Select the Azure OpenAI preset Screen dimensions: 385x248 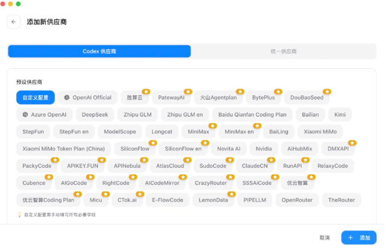(x=45, y=115)
